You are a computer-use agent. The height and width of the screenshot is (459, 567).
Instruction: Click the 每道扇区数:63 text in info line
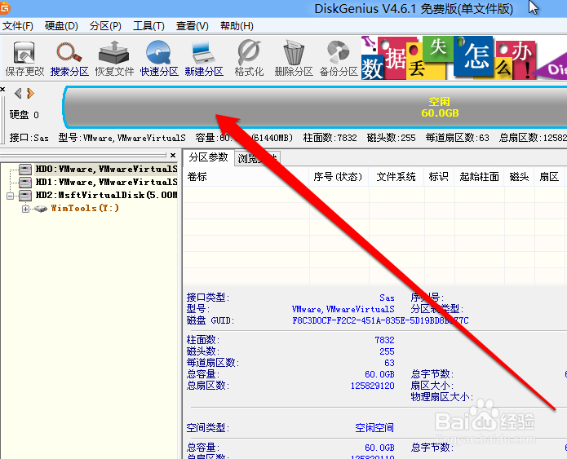click(458, 138)
